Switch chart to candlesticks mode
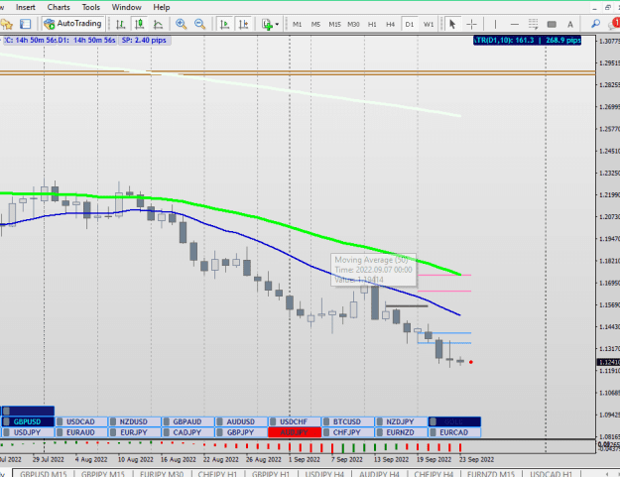Viewport: 620px width, 477px height. tap(139, 24)
